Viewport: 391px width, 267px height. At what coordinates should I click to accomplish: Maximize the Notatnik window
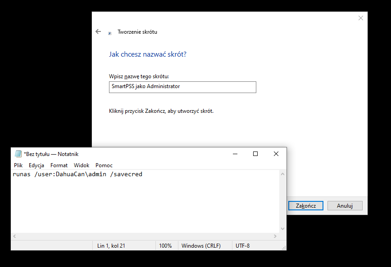click(x=255, y=154)
